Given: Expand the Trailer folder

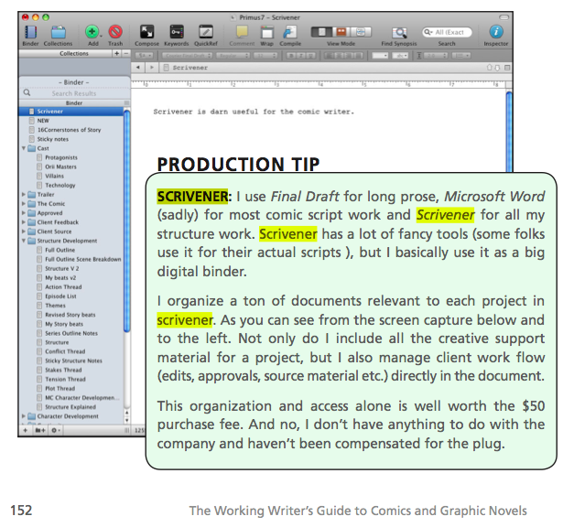Looking at the screenshot, I should (24, 195).
